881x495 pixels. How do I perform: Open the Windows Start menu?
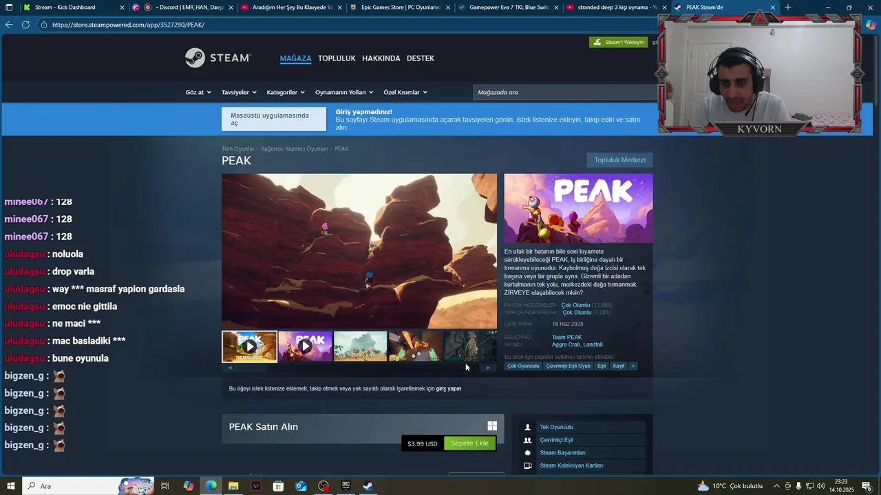point(10,486)
